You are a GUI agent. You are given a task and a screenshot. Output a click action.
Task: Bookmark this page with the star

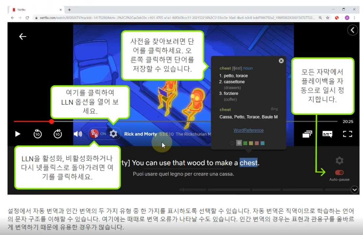327,18
